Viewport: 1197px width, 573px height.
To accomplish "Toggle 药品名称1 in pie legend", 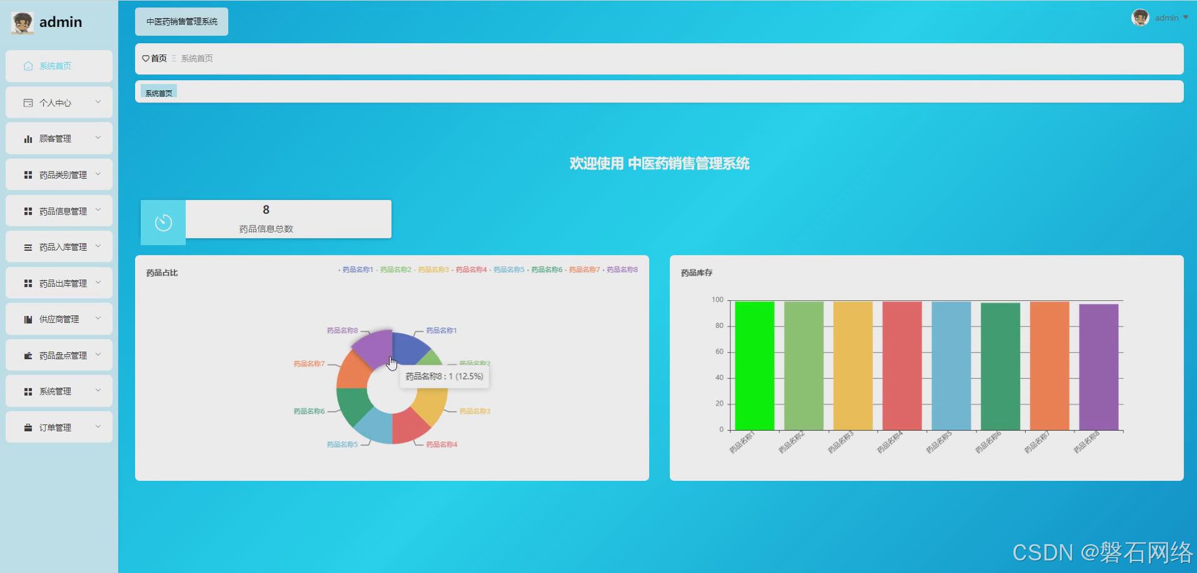I will 356,270.
